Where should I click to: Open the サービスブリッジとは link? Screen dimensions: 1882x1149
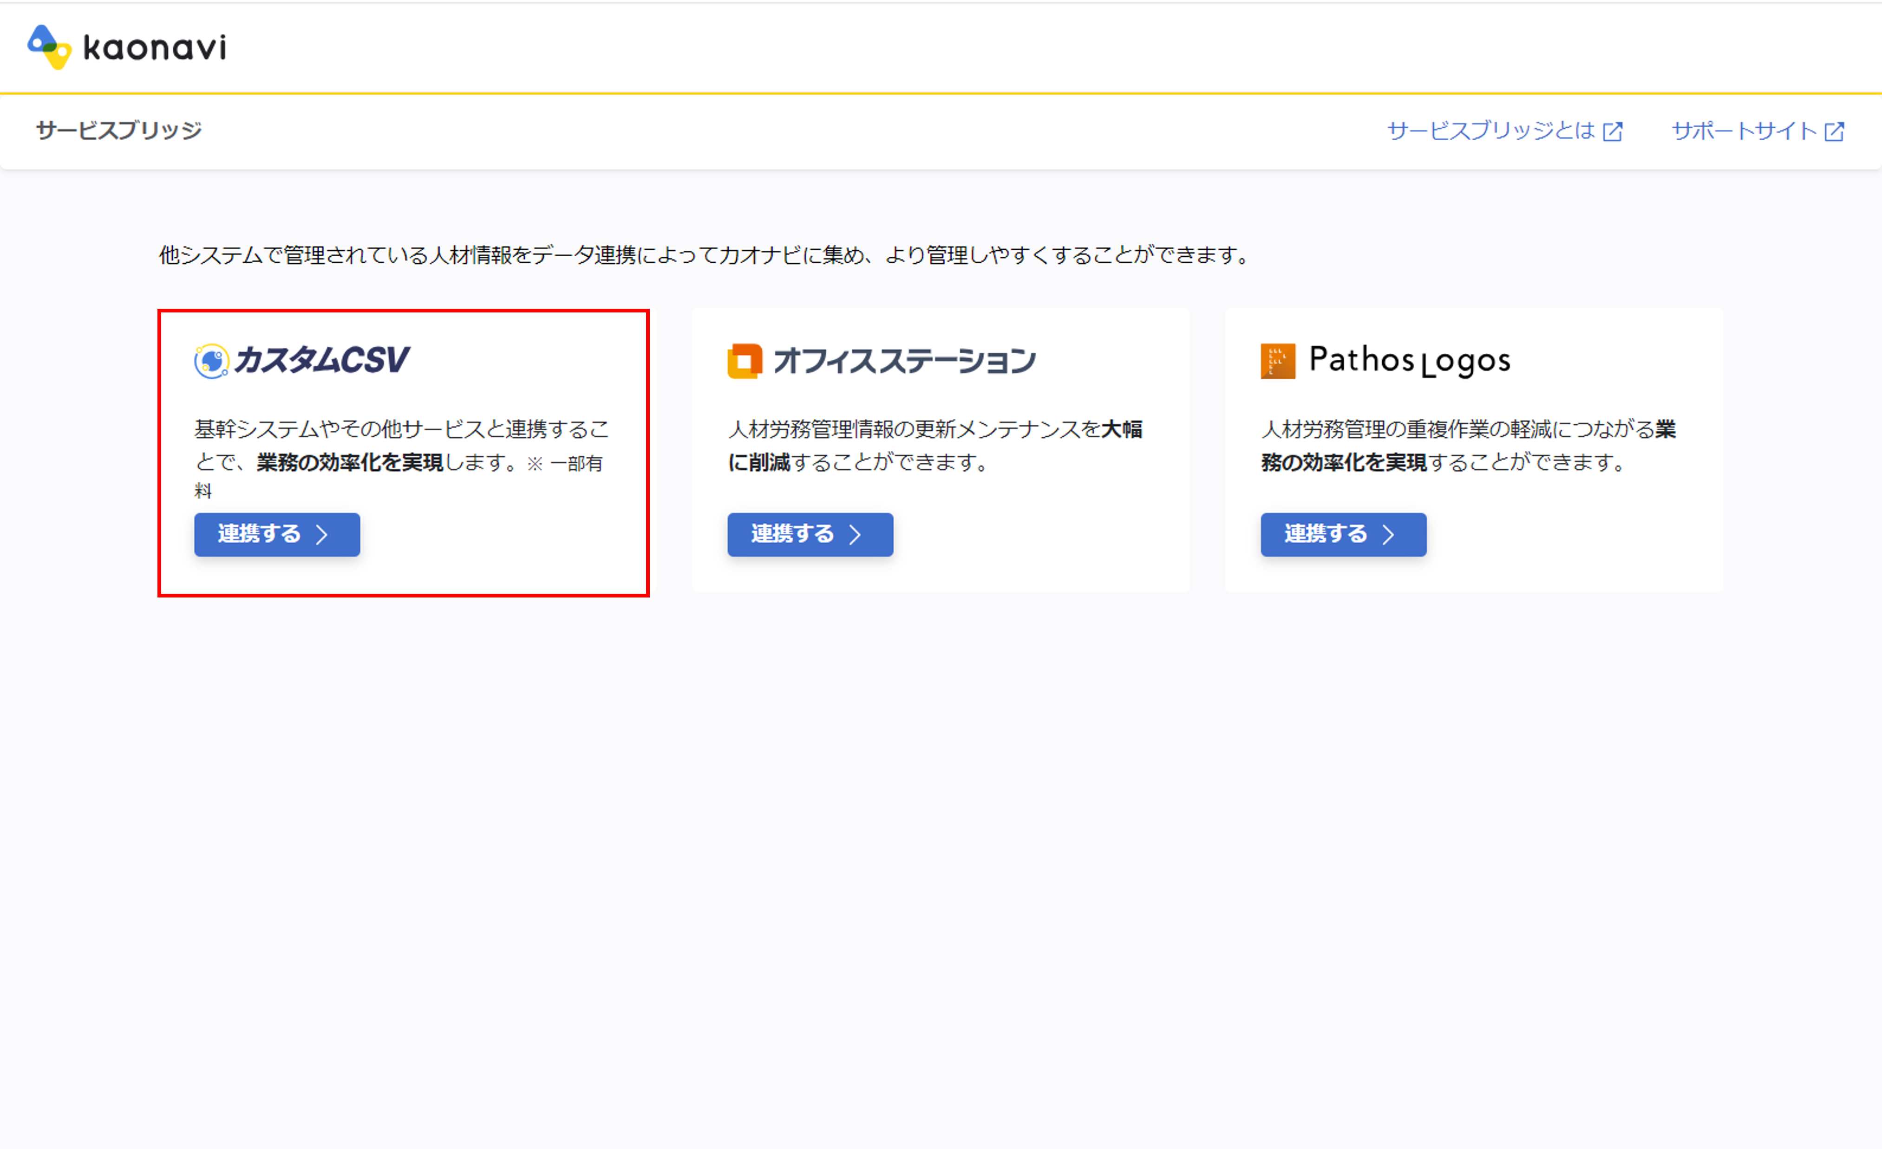click(1504, 131)
